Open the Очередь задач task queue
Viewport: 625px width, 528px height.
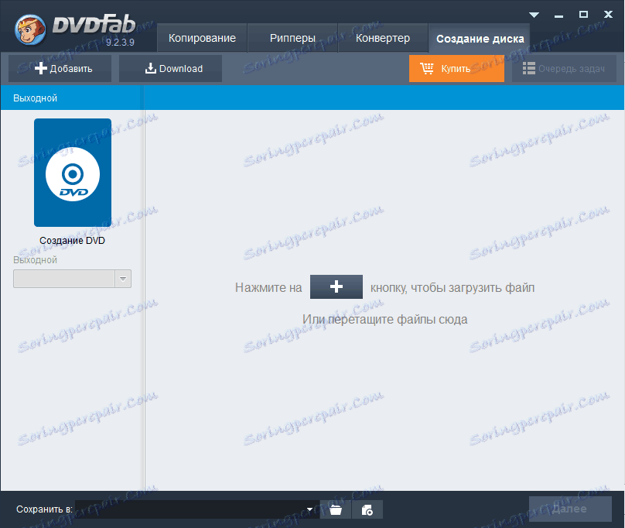tap(564, 69)
